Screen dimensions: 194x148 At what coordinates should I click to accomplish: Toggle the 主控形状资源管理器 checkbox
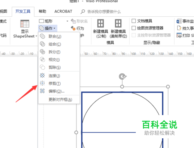point(133,35)
